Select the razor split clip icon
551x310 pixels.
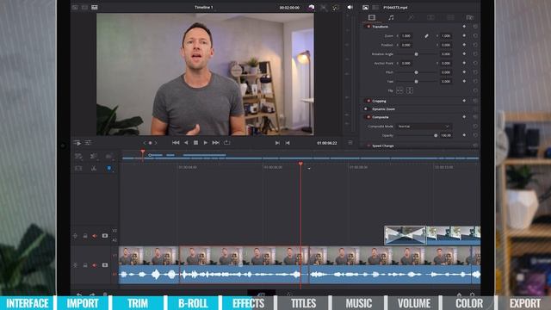(x=94, y=168)
